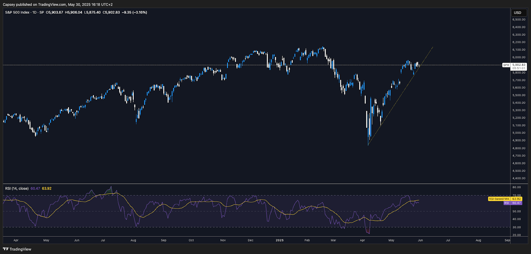Click the RSI-MA value 63.92 in legend
Image resolution: width=531 pixels, height=254 pixels.
46,189
